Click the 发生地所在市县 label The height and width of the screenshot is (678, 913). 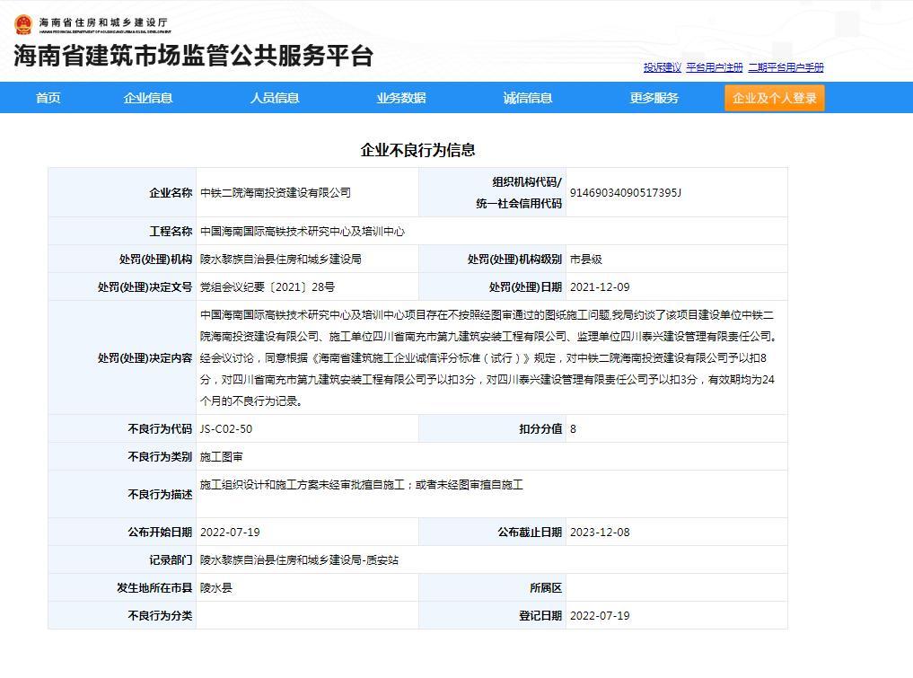(154, 587)
